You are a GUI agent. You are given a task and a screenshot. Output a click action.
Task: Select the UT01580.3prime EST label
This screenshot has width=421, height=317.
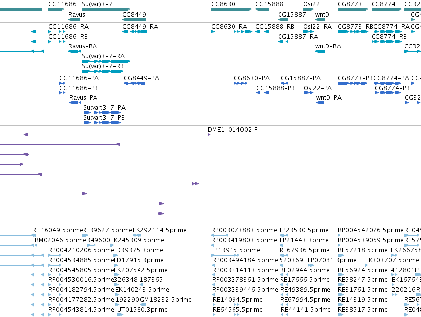coord(142,310)
